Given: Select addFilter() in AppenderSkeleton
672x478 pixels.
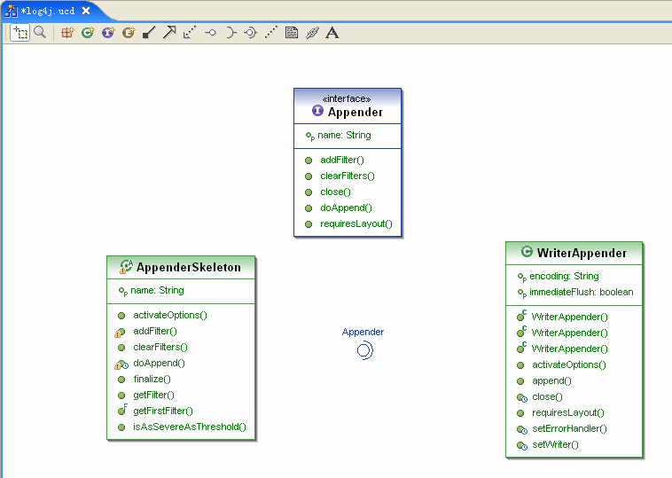Looking at the screenshot, I should pyautogui.click(x=155, y=331).
